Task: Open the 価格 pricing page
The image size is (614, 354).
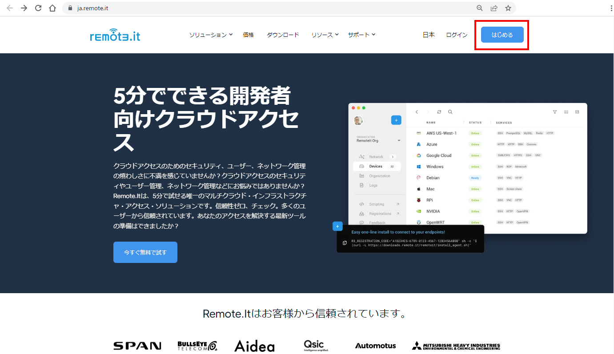Action: click(248, 35)
